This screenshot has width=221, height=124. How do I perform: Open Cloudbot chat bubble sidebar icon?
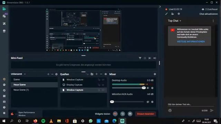pyautogui.click(x=4, y=90)
